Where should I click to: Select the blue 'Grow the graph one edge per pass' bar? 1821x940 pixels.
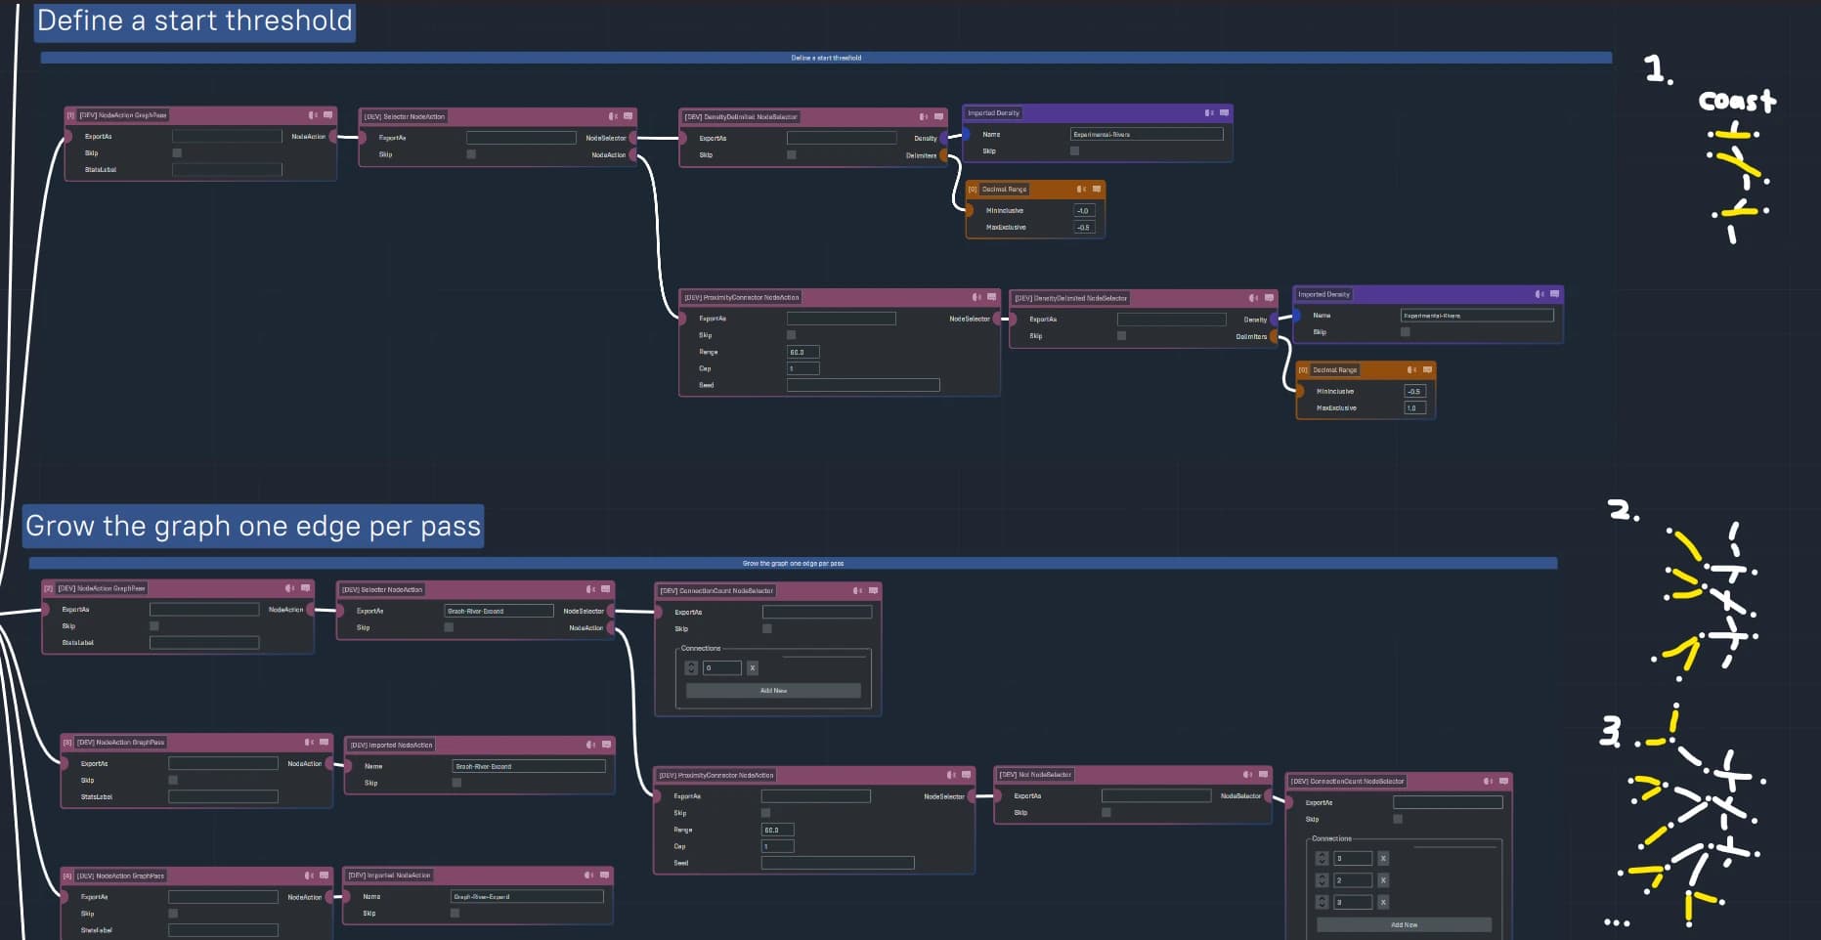793,563
